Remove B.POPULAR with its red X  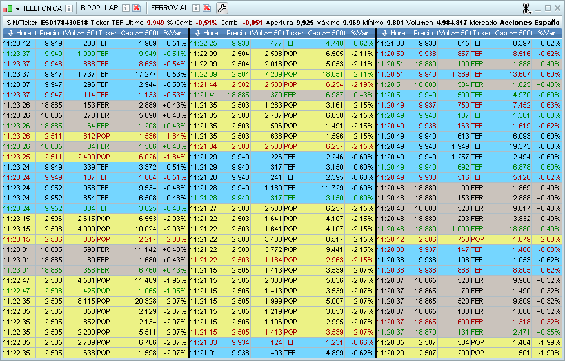click(x=136, y=8)
